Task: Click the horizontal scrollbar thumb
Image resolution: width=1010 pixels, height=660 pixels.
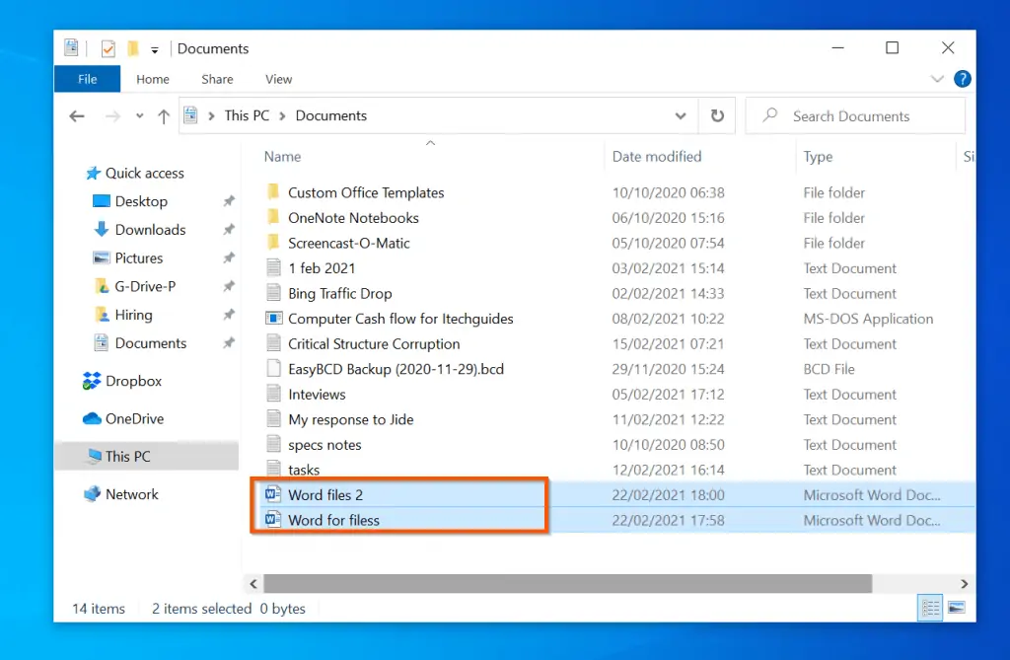Action: (567, 583)
